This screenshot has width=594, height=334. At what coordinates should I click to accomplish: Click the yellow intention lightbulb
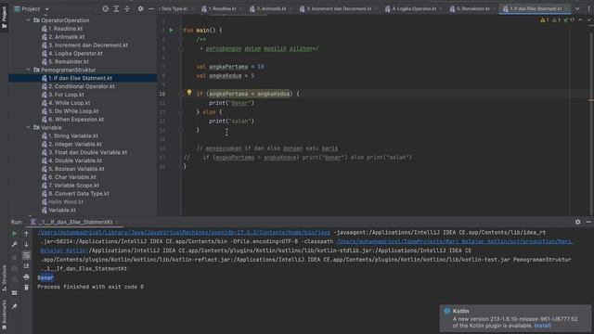point(189,93)
